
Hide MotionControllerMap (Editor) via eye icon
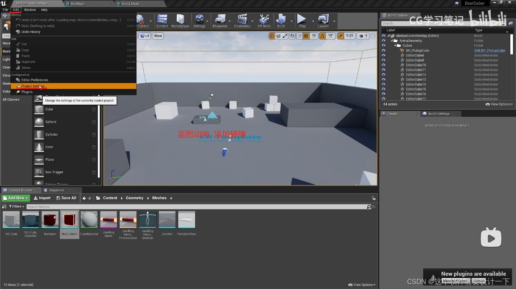click(384, 36)
